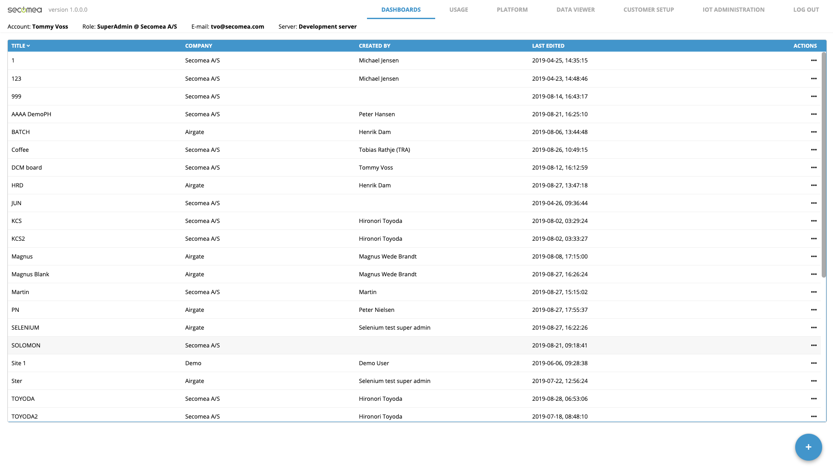Click creator Tobias Rathje (TRA)
The height and width of the screenshot is (468, 833).
pos(384,150)
